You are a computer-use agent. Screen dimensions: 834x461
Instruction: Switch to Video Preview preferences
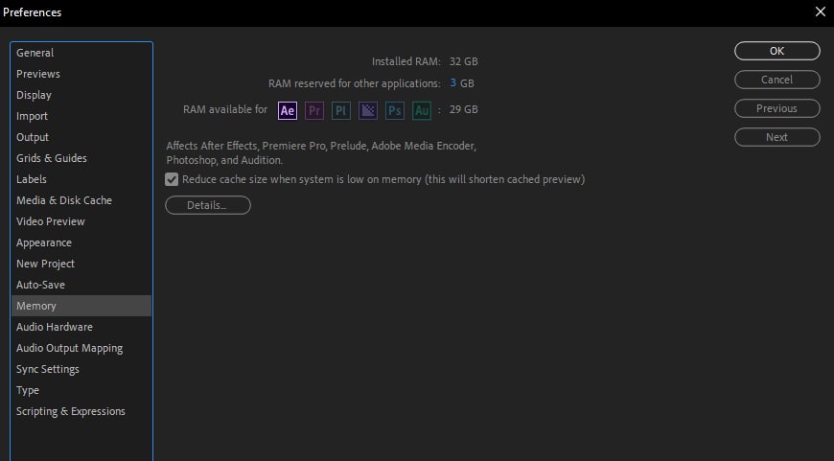tap(81, 221)
